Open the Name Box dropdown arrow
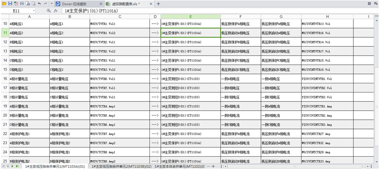The height and width of the screenshot is (169, 379). click(x=34, y=11)
